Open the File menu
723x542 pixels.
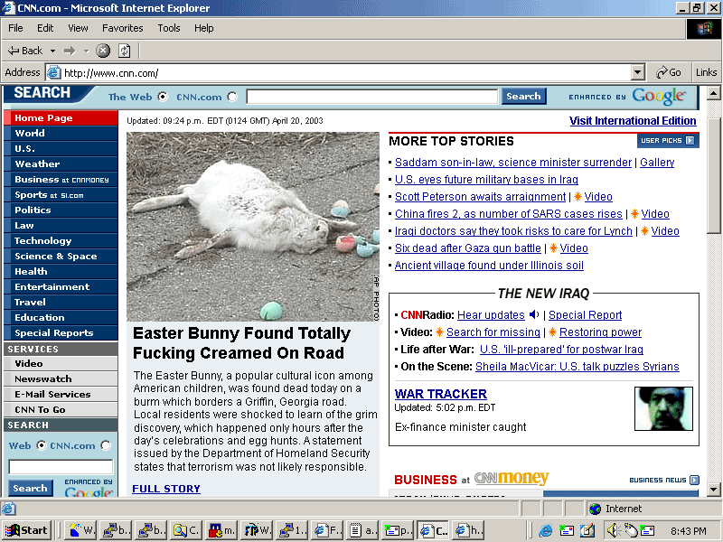(15, 28)
